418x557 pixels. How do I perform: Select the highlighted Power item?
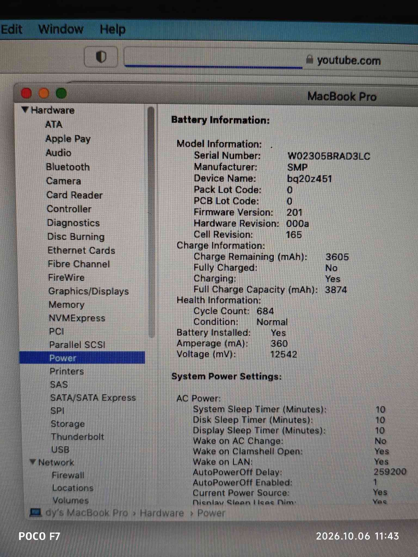[82, 358]
